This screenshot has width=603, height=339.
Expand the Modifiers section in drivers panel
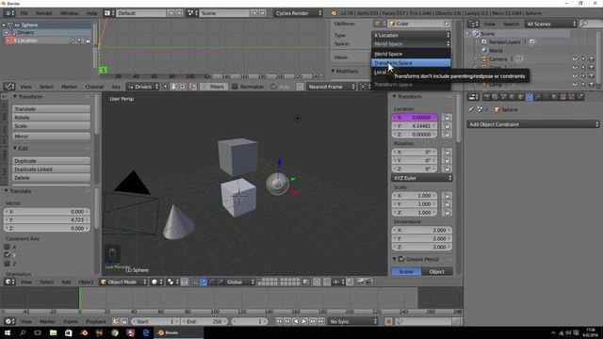(x=333, y=72)
